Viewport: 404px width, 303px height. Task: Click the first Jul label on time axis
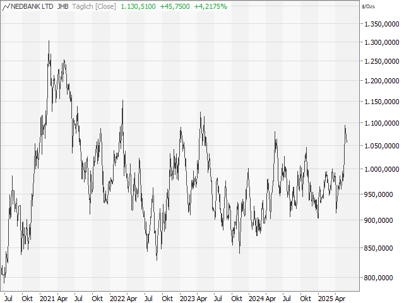[8, 299]
